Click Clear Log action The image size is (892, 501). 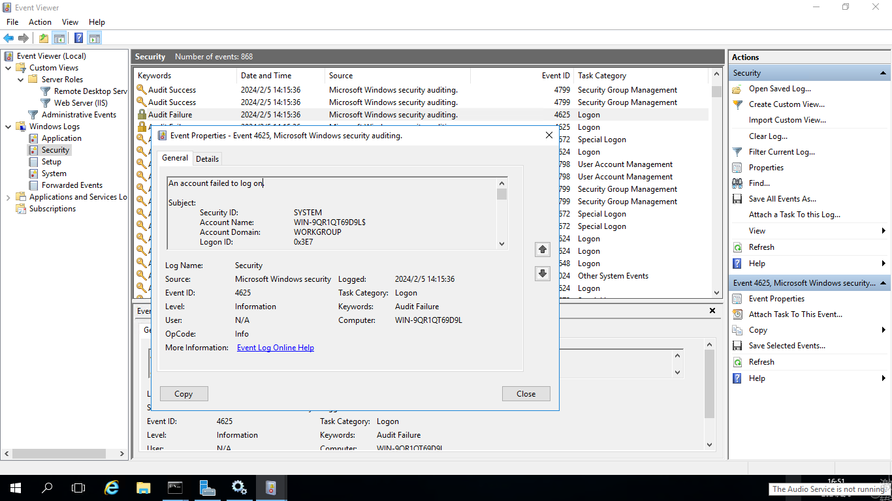768,136
